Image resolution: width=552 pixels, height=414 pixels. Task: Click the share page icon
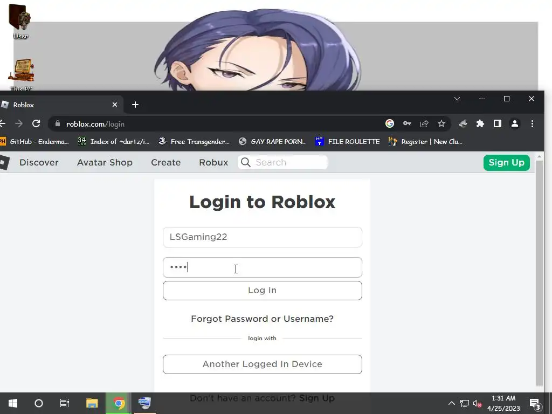[x=424, y=123]
